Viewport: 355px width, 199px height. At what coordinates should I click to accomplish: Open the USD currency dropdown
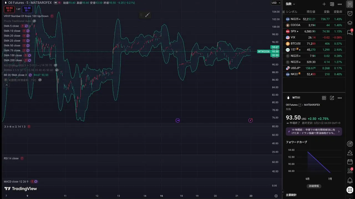(x=276, y=3)
